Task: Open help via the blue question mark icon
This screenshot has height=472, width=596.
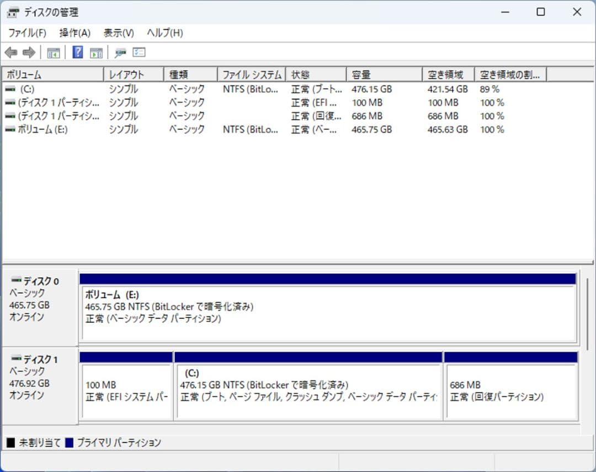Action: [x=77, y=52]
